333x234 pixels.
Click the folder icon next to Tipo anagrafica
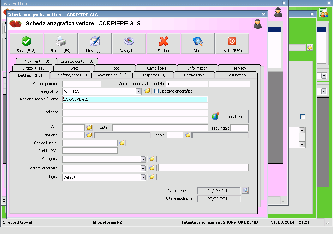coord(147,91)
